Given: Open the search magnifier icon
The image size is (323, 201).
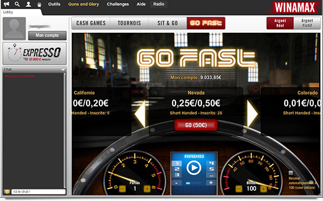Looking at the screenshot, I should click(17, 4).
